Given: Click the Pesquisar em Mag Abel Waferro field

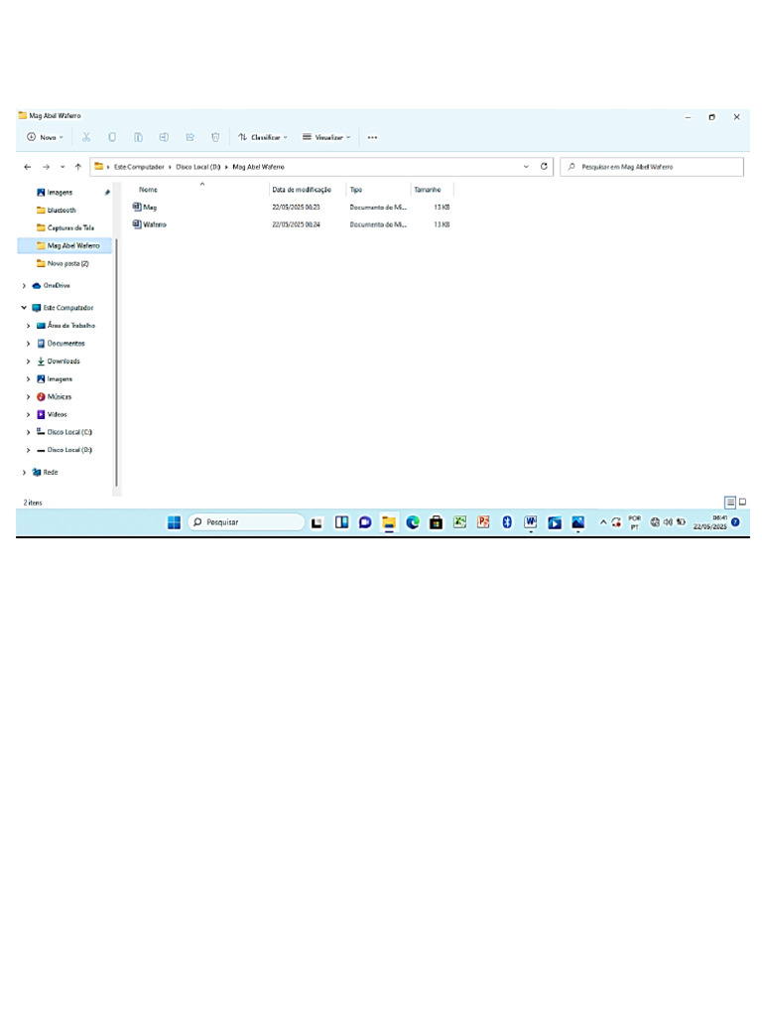Looking at the screenshot, I should (x=652, y=167).
